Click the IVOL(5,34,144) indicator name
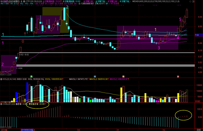The width and height of the screenshot is (203, 131). coord(9,79)
